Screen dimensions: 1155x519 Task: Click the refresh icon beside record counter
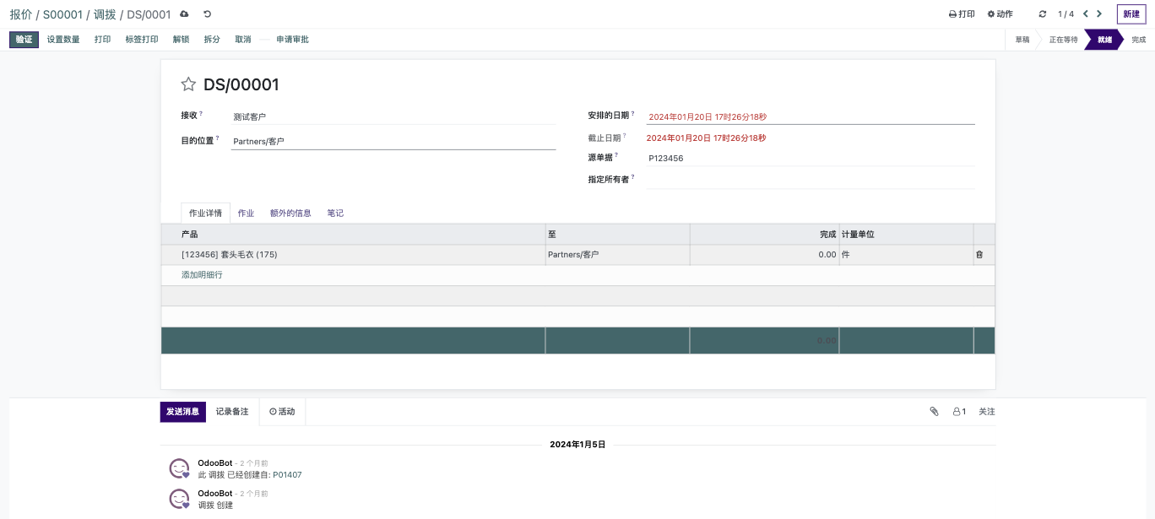pyautogui.click(x=1043, y=14)
